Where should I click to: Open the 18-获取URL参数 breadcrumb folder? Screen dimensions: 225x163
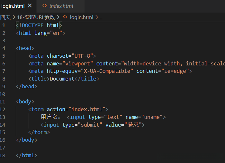36,17
